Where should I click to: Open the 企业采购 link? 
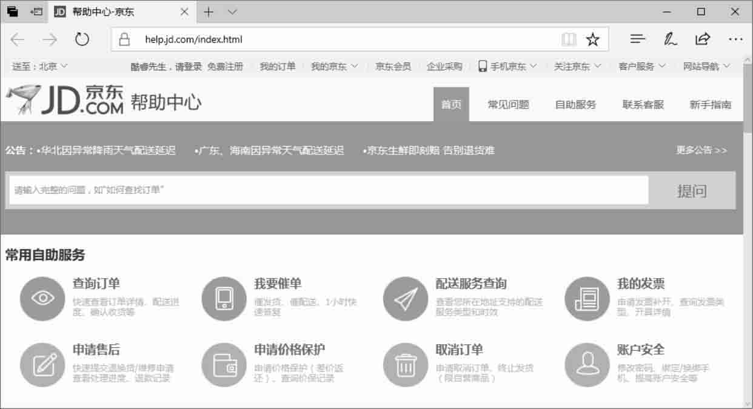pyautogui.click(x=444, y=66)
